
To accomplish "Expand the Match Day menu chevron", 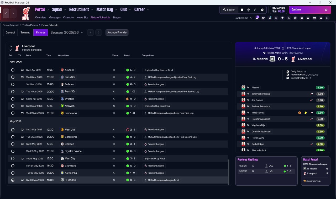I will [x=116, y=10].
